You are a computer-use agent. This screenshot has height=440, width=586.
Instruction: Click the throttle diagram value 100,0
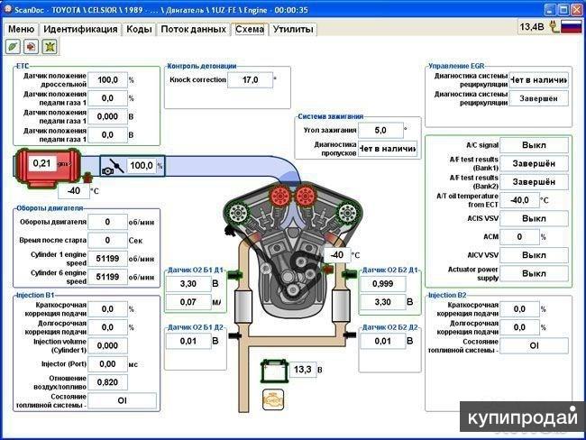pos(142,166)
